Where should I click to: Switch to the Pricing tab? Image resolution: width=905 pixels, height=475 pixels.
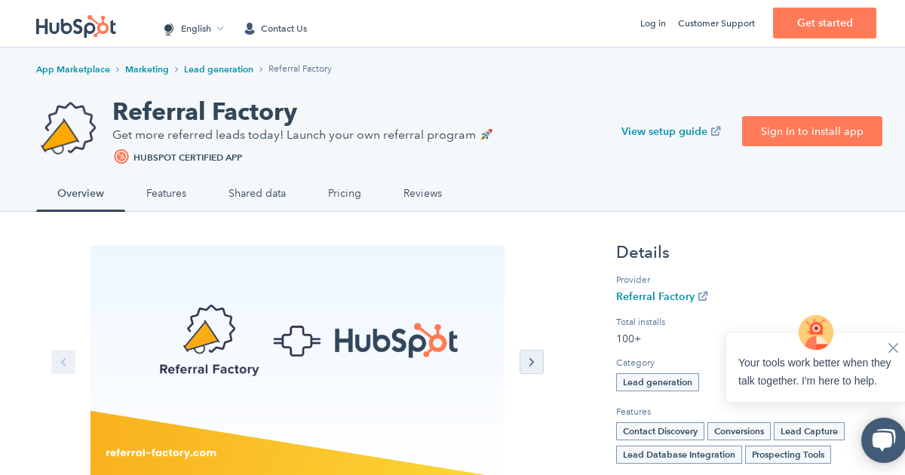pos(345,194)
